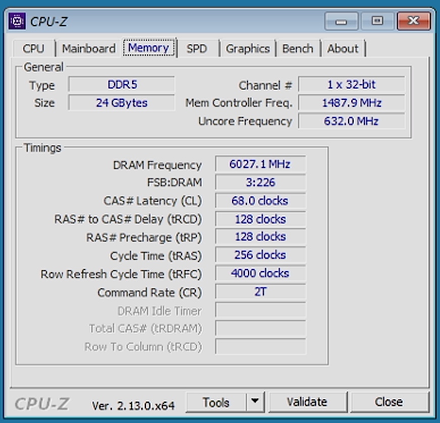Open the CPU tab
The width and height of the screenshot is (440, 423).
click(33, 49)
